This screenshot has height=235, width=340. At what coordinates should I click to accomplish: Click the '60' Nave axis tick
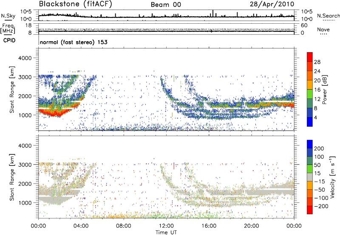point(304,25)
